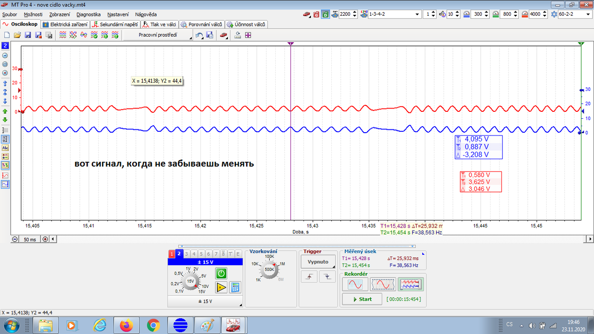Viewport: 594px width, 334px height.
Task: Open Chrome from the taskbar
Action: point(154,325)
